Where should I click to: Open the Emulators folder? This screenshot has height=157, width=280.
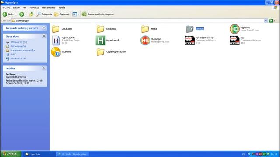(x=106, y=29)
